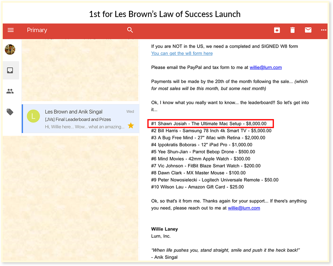This screenshot has width=333, height=266.
Task: Click '[JVs] Final Leaderboard and Prizes' subject
Action: 78,119
